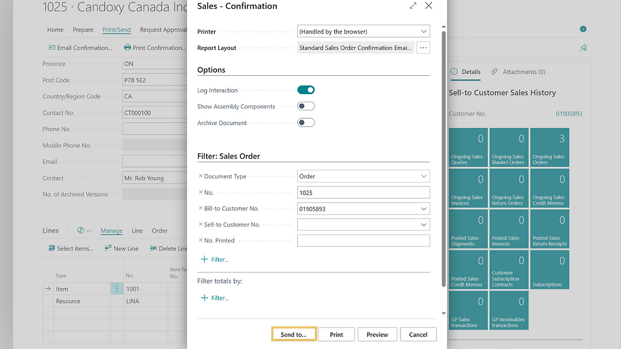Click the dialog's vertical scrollbar
The height and width of the screenshot is (349, 621).
tap(444, 158)
